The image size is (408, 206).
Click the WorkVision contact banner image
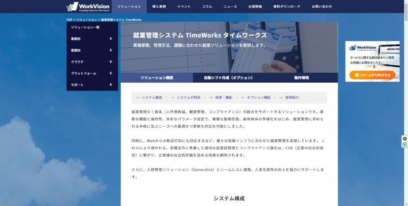pos(373,61)
